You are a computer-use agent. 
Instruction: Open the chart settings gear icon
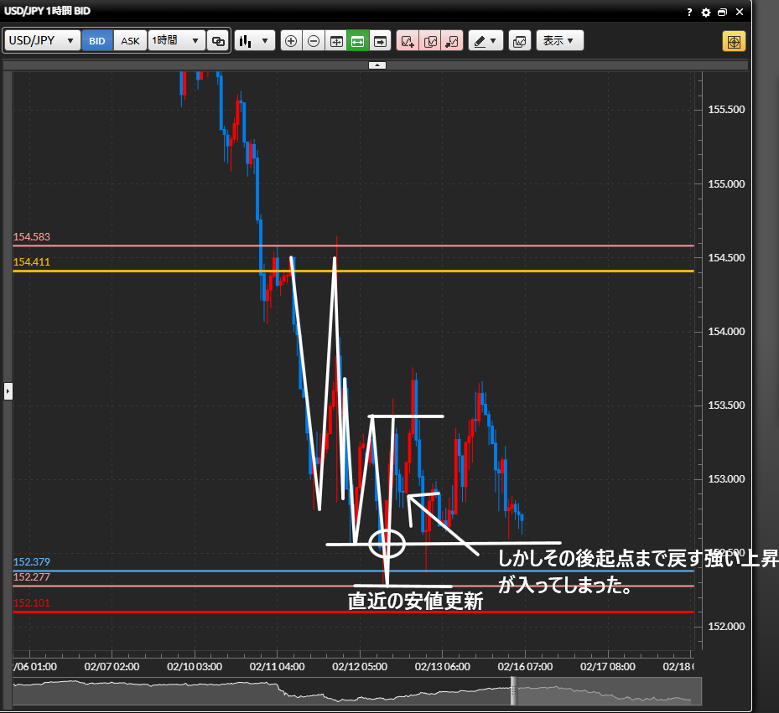click(x=706, y=13)
